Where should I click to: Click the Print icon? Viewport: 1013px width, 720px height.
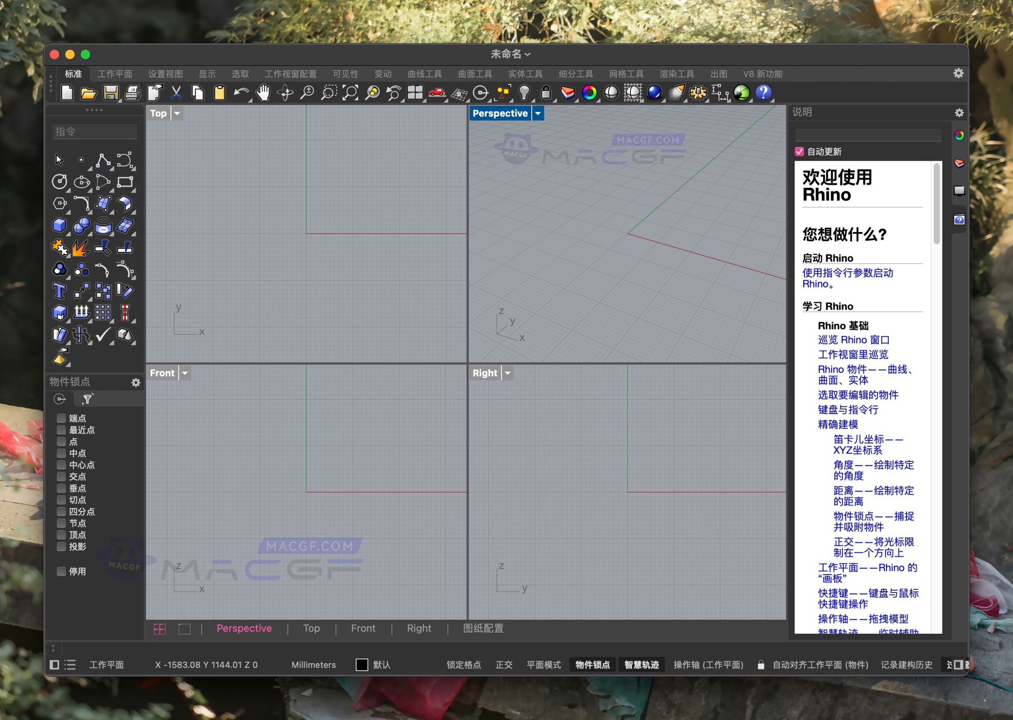coord(133,93)
